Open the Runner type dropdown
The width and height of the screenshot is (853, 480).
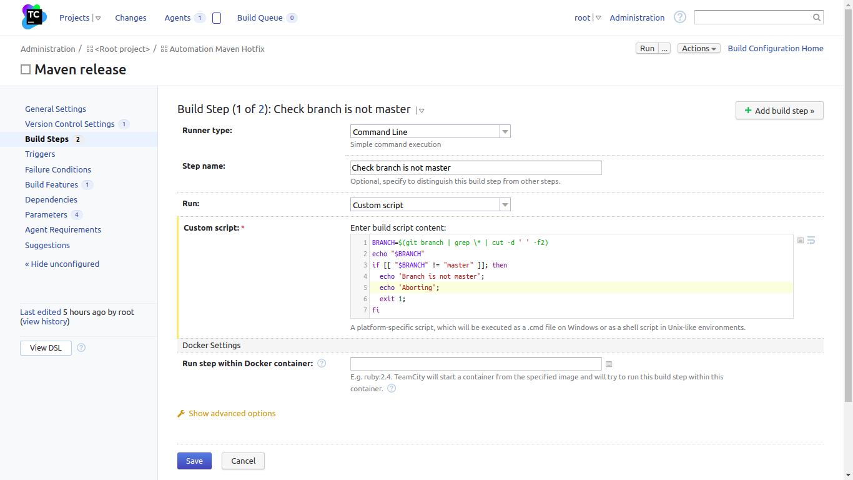430,132
